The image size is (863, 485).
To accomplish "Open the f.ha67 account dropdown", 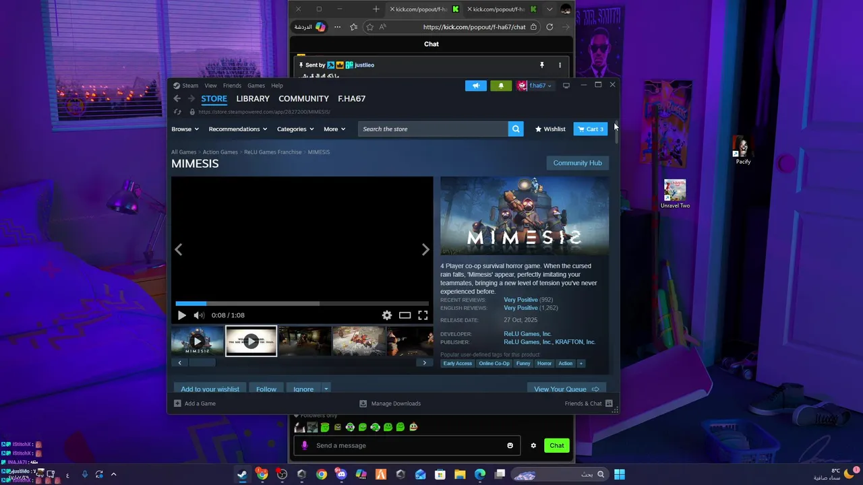I will pos(535,86).
